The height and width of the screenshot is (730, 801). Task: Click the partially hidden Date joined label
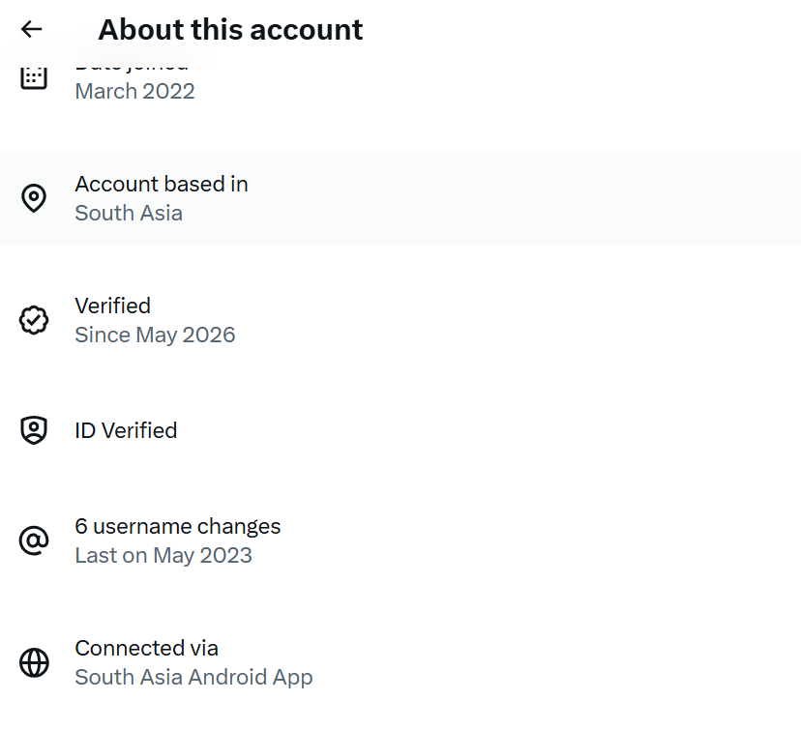tap(132, 67)
